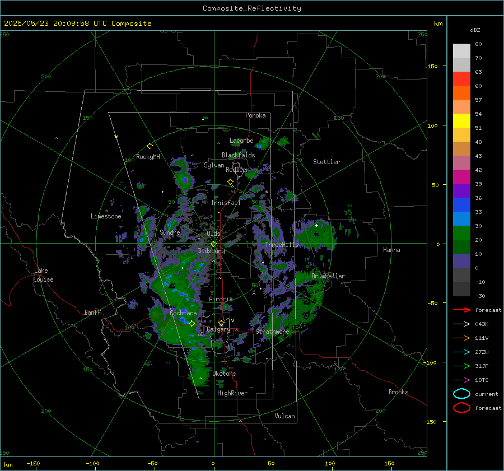
Task: Click the Blackfalds label on map
Action: (238, 155)
